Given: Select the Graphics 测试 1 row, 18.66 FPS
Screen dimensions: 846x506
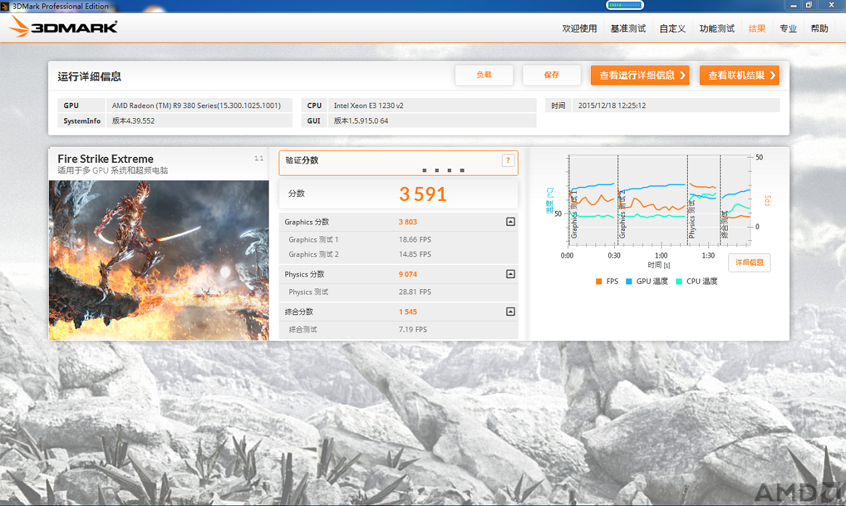Looking at the screenshot, I should (x=398, y=240).
